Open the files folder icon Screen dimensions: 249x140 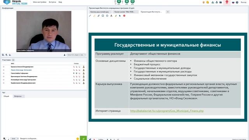tap(221, 2)
